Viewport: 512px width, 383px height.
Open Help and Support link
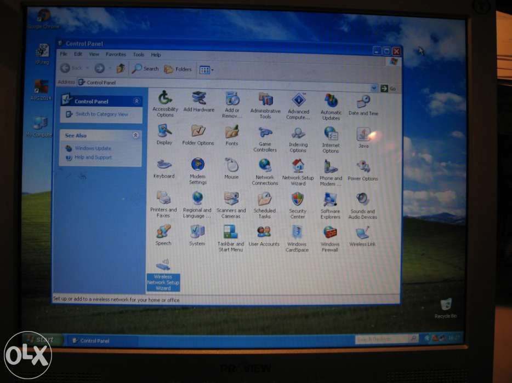click(93, 157)
